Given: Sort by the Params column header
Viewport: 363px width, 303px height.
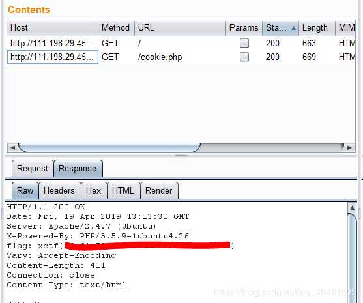Looking at the screenshot, I should point(244,28).
